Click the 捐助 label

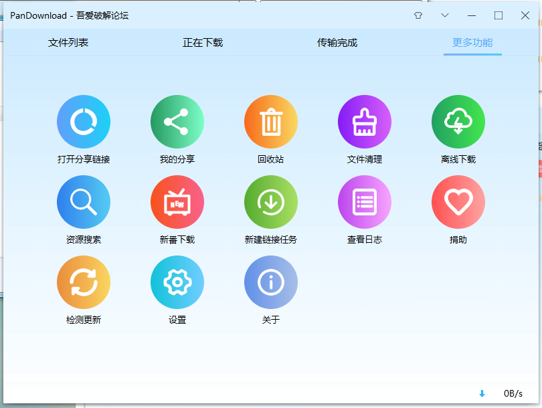click(458, 239)
